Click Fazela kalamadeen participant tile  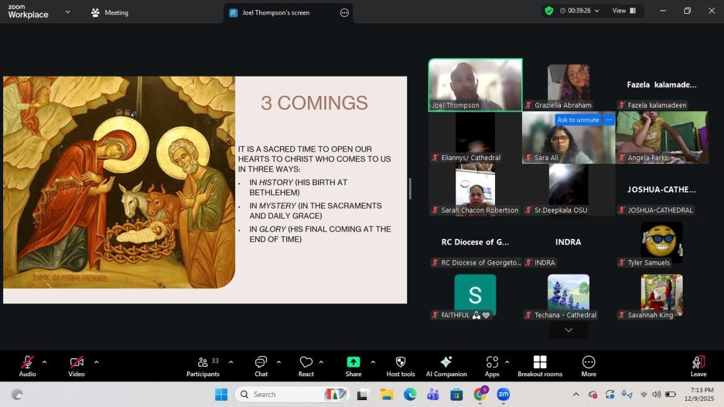pyautogui.click(x=662, y=85)
